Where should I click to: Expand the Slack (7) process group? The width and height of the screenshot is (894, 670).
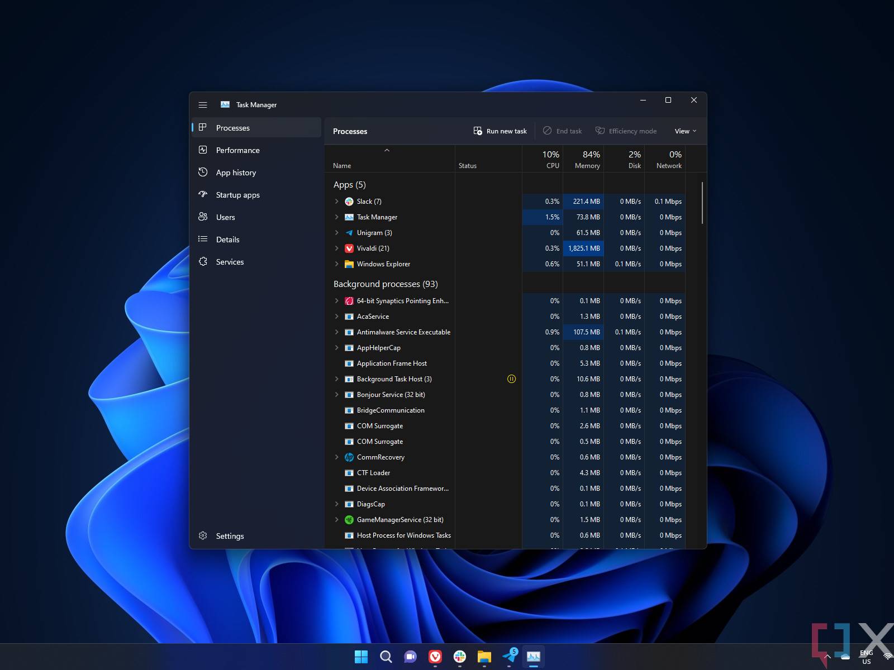tap(336, 202)
